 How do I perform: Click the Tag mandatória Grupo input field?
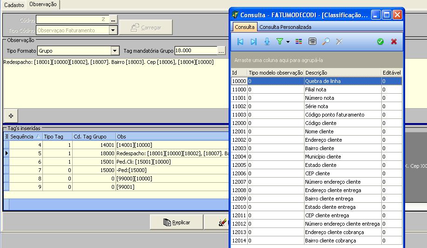(195, 50)
